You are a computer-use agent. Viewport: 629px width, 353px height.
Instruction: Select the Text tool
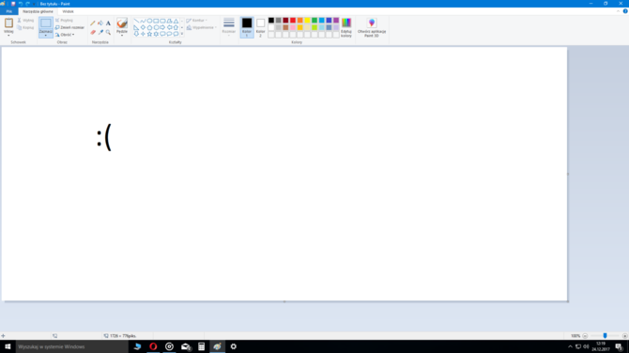[108, 23]
